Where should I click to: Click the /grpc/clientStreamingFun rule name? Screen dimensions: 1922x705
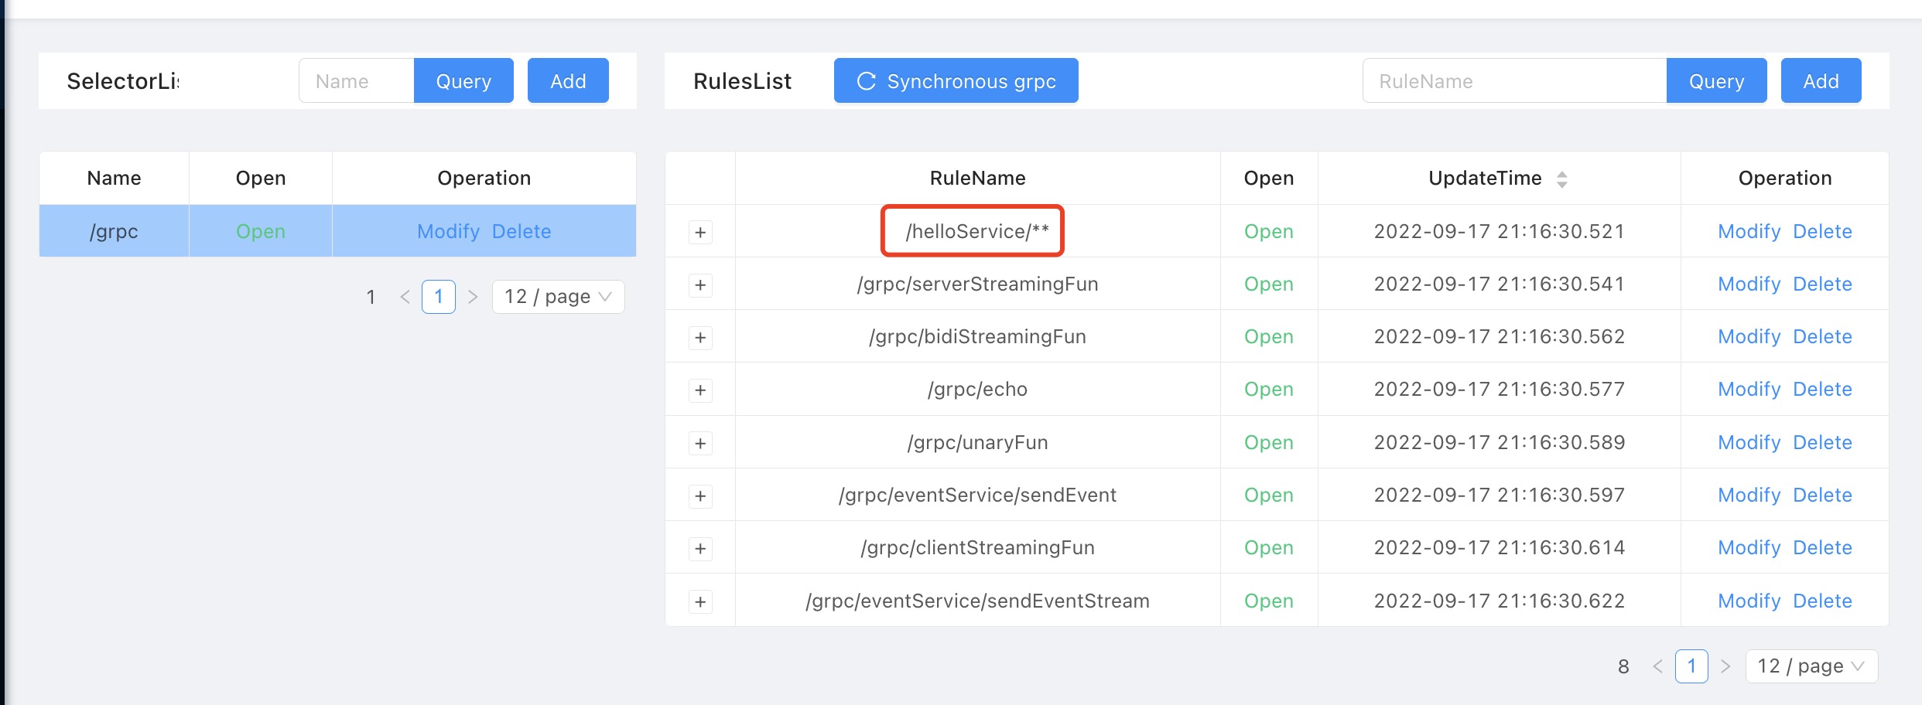coord(977,547)
